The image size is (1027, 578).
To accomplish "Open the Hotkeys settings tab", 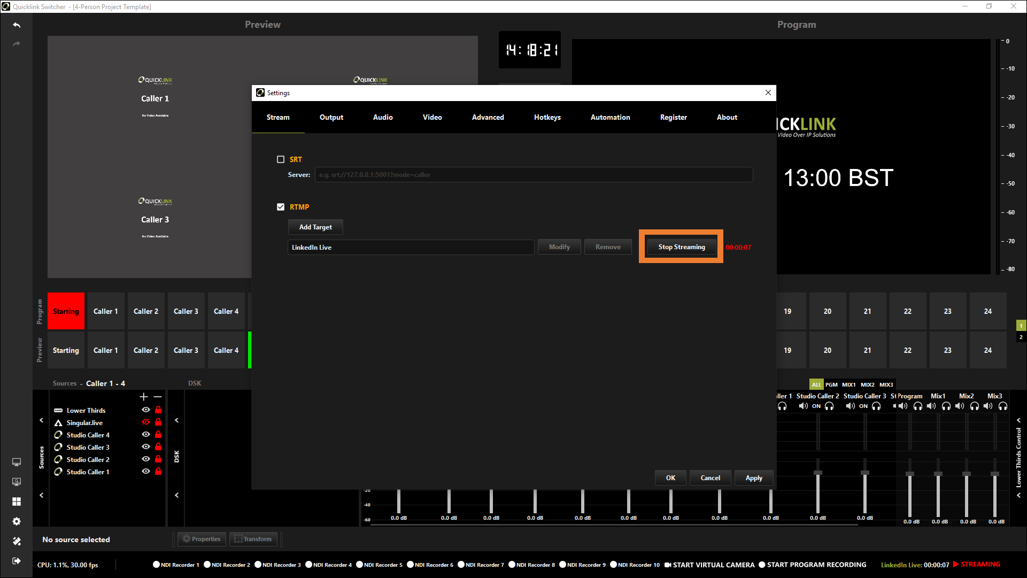I will click(x=547, y=117).
